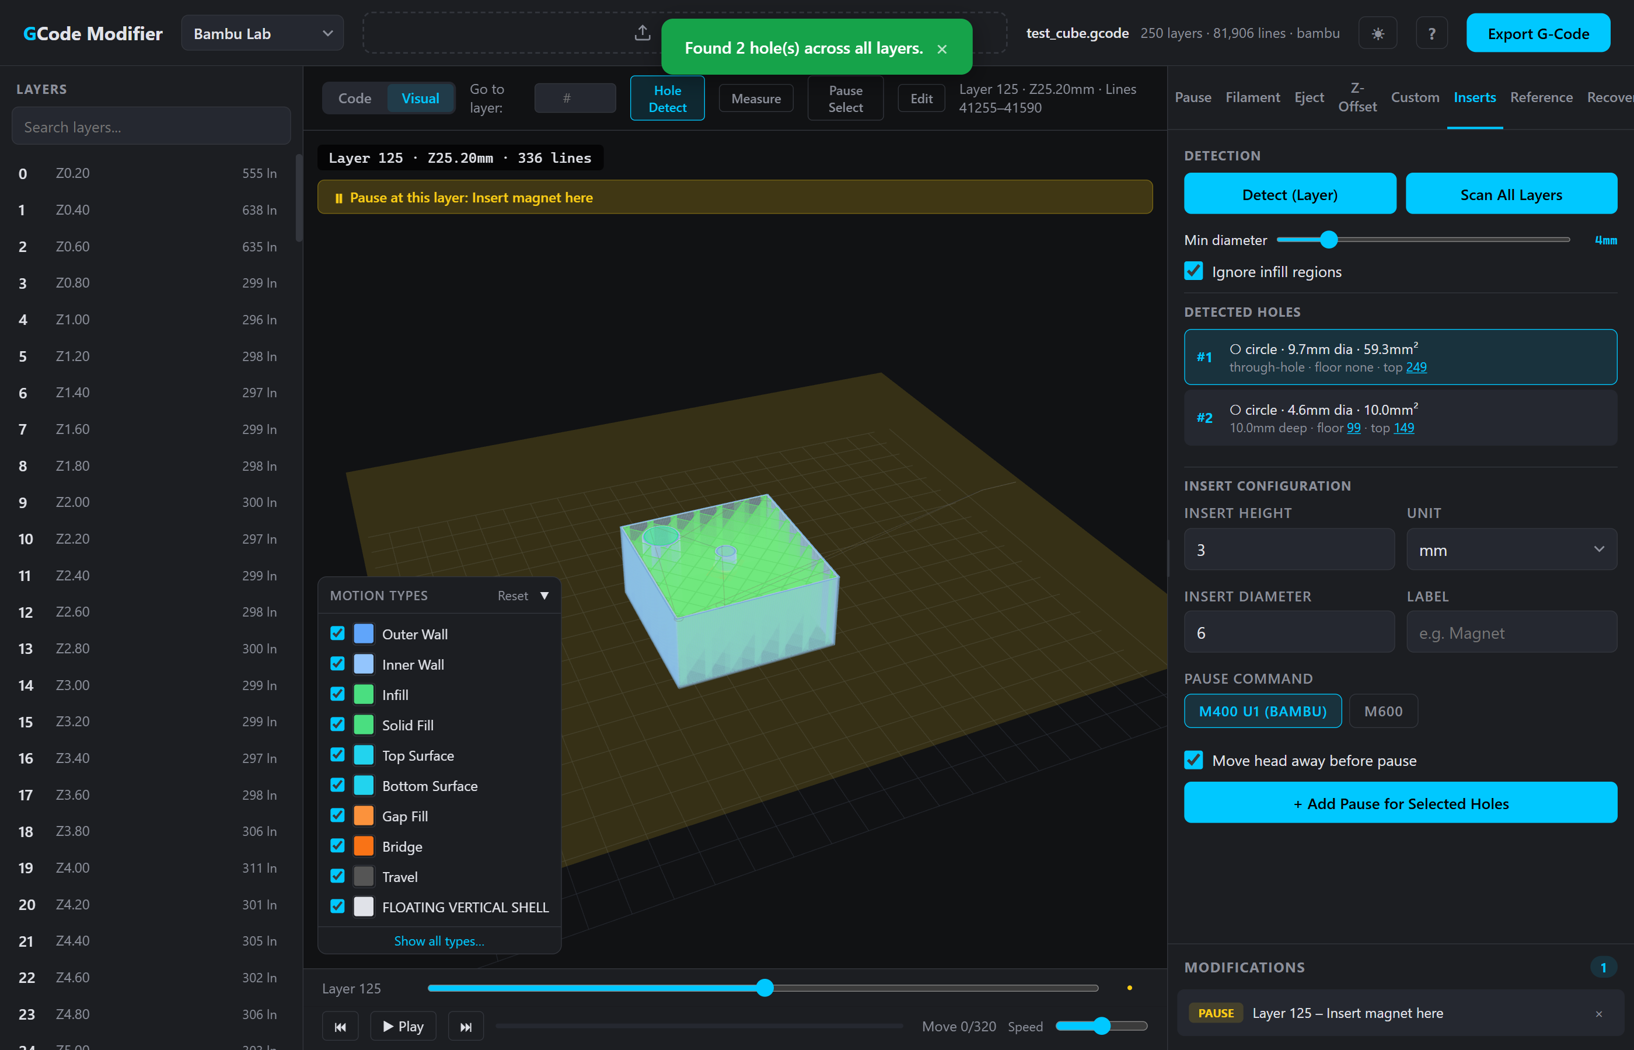Jump to top layer 149 link
The width and height of the screenshot is (1634, 1050).
tap(1403, 428)
